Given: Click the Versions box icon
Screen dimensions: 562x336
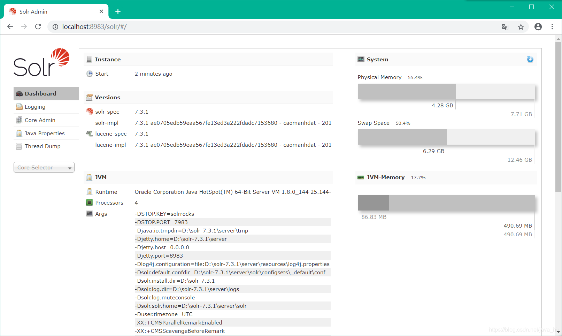Looking at the screenshot, I should [89, 97].
